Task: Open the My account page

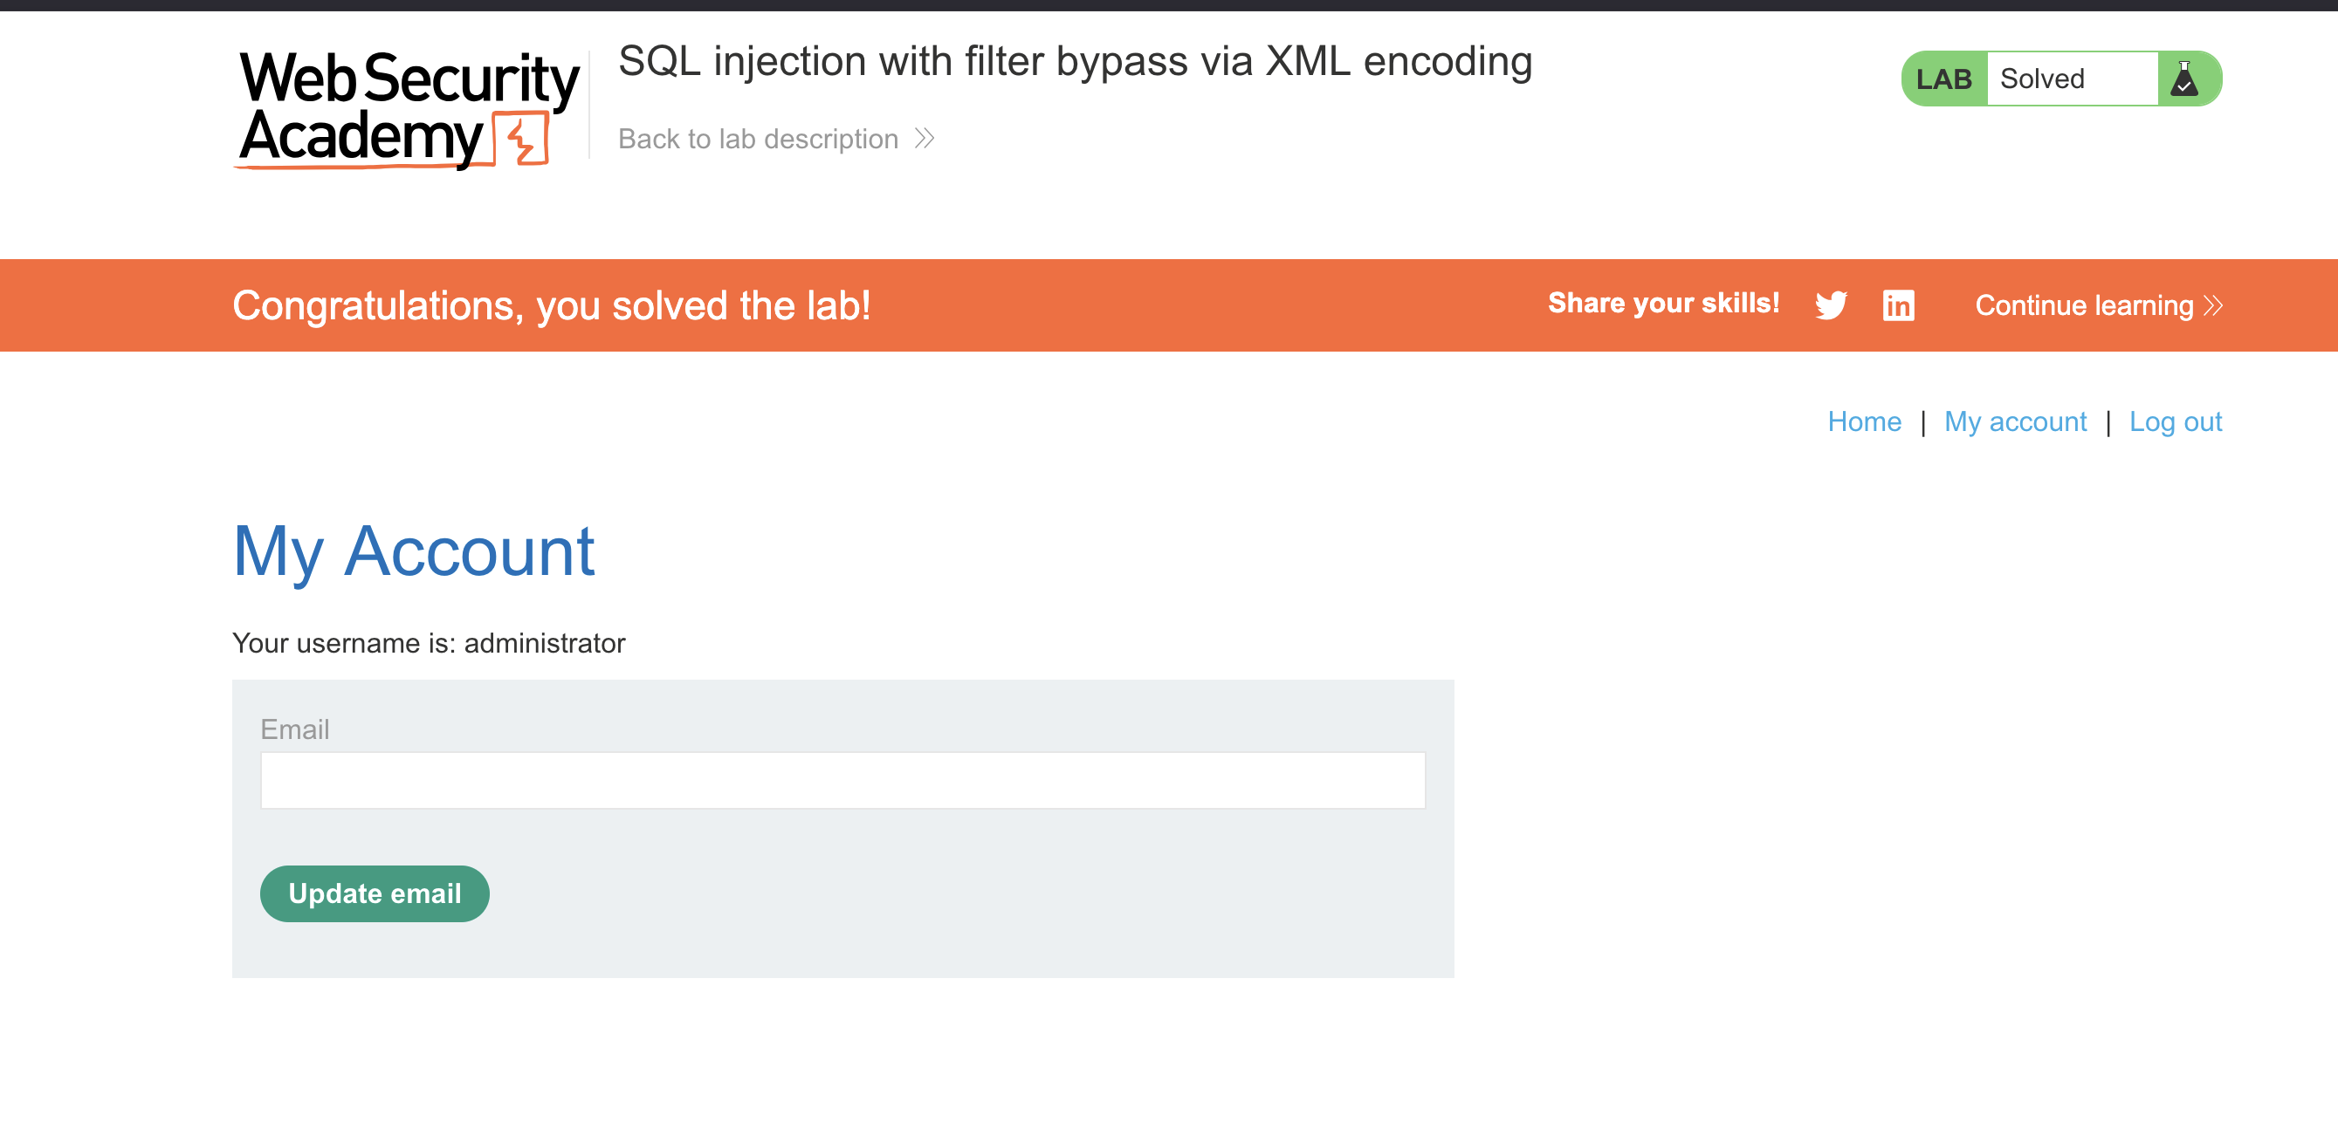Action: click(2015, 421)
